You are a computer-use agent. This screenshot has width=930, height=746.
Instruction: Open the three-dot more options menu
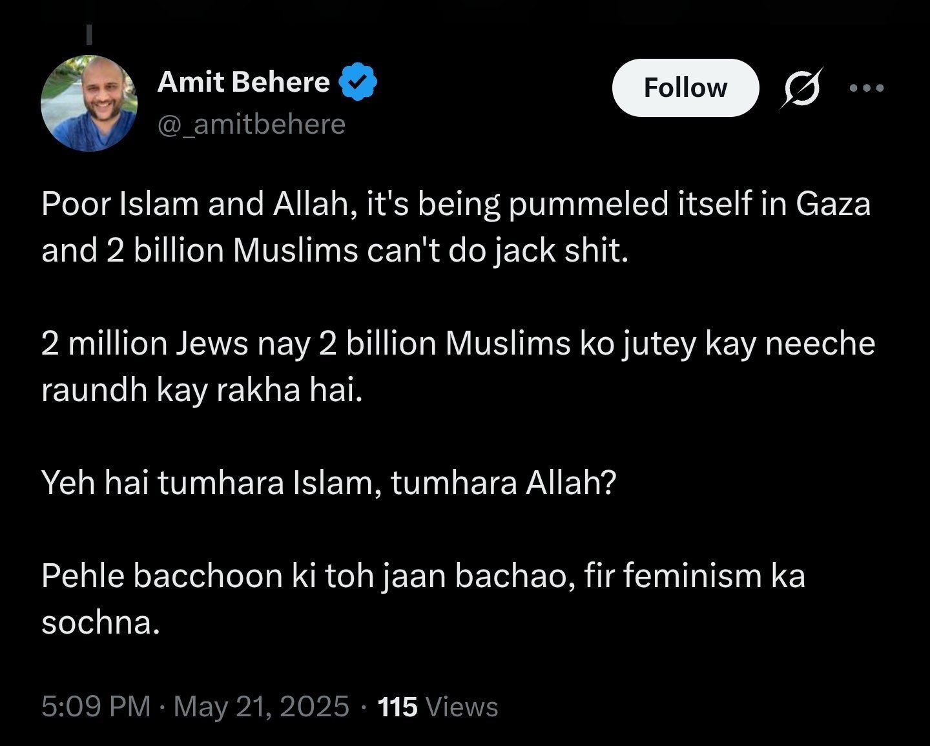pyautogui.click(x=867, y=88)
